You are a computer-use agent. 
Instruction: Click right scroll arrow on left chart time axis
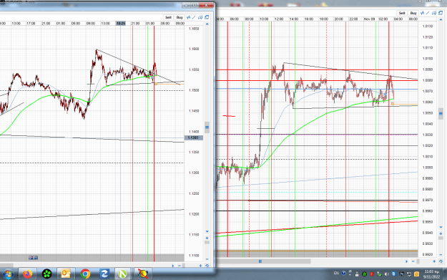[x=173, y=266]
